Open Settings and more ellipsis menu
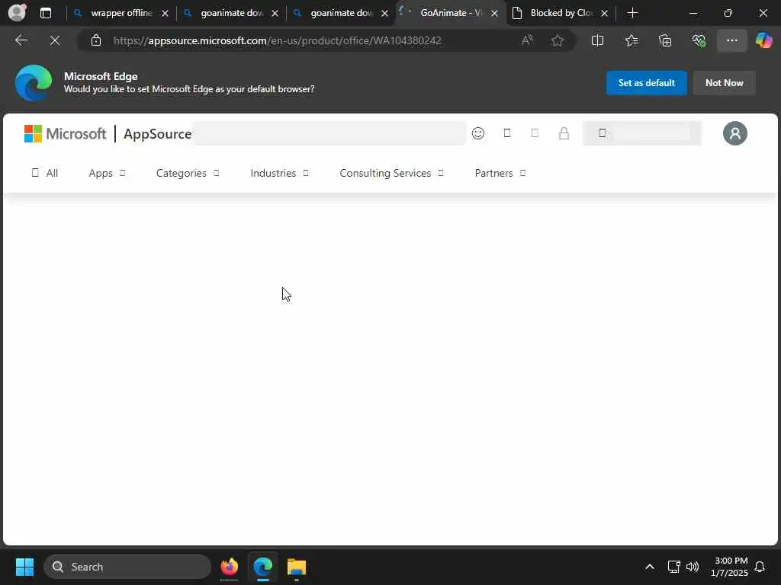 click(731, 40)
